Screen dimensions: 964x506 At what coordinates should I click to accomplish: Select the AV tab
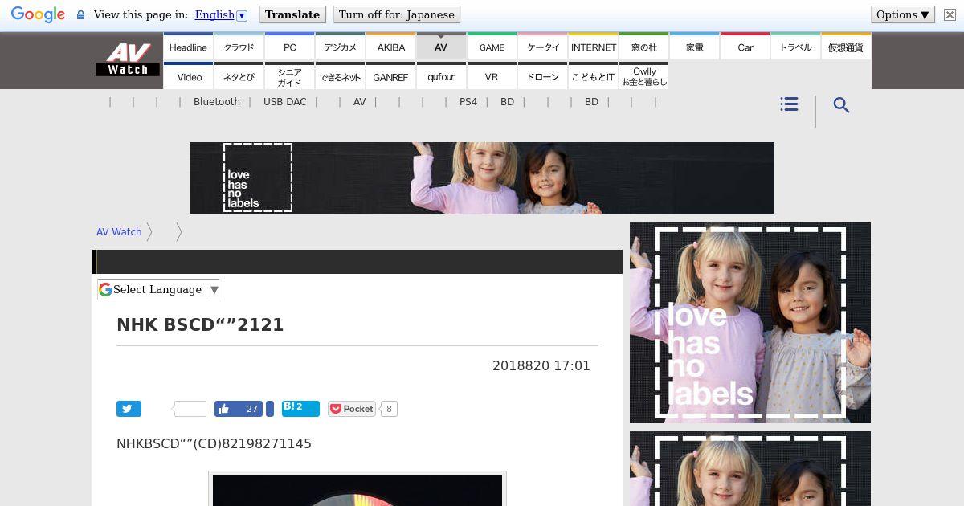441,47
